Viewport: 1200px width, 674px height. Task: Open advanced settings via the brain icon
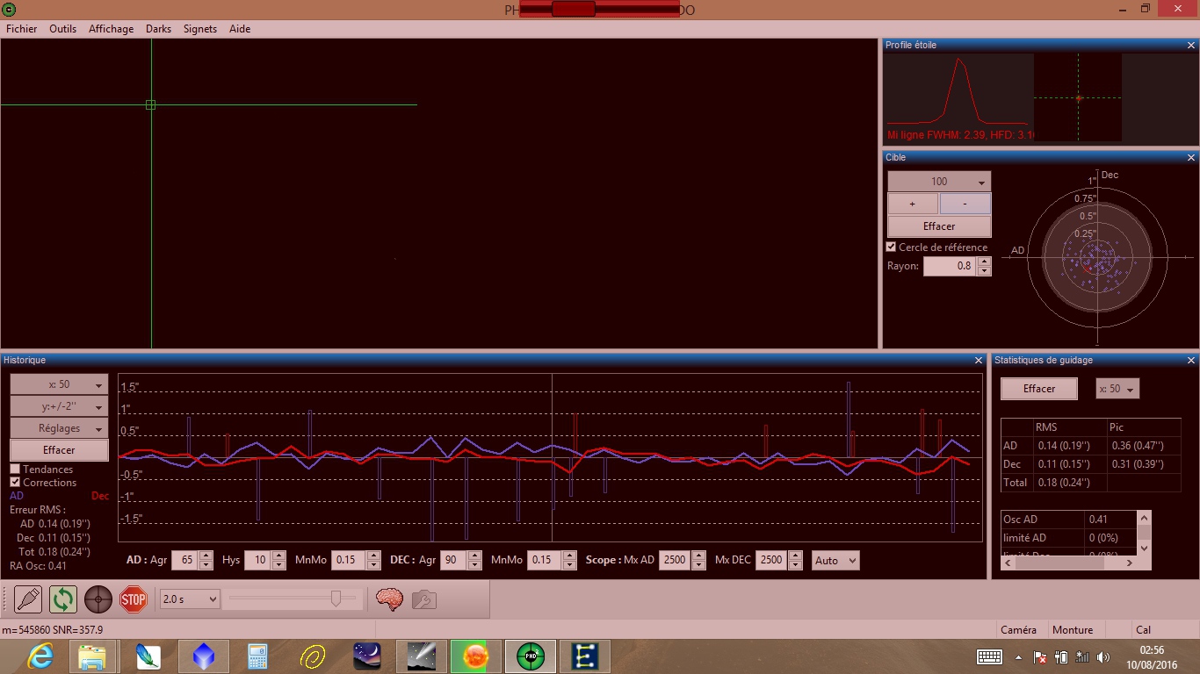(x=389, y=599)
